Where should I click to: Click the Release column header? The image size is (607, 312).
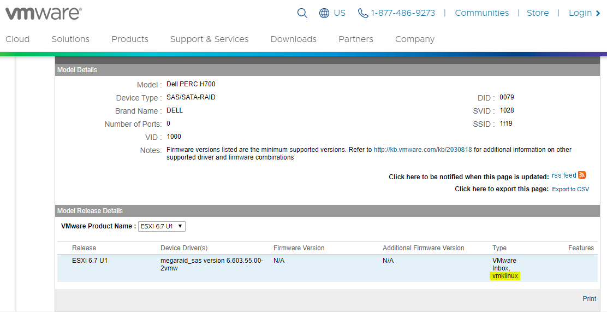pyautogui.click(x=84, y=248)
